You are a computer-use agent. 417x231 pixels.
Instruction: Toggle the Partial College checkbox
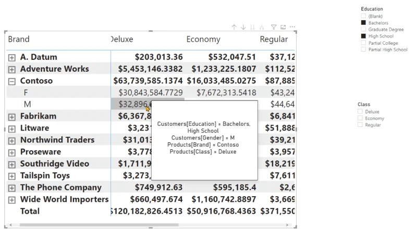pyautogui.click(x=363, y=43)
